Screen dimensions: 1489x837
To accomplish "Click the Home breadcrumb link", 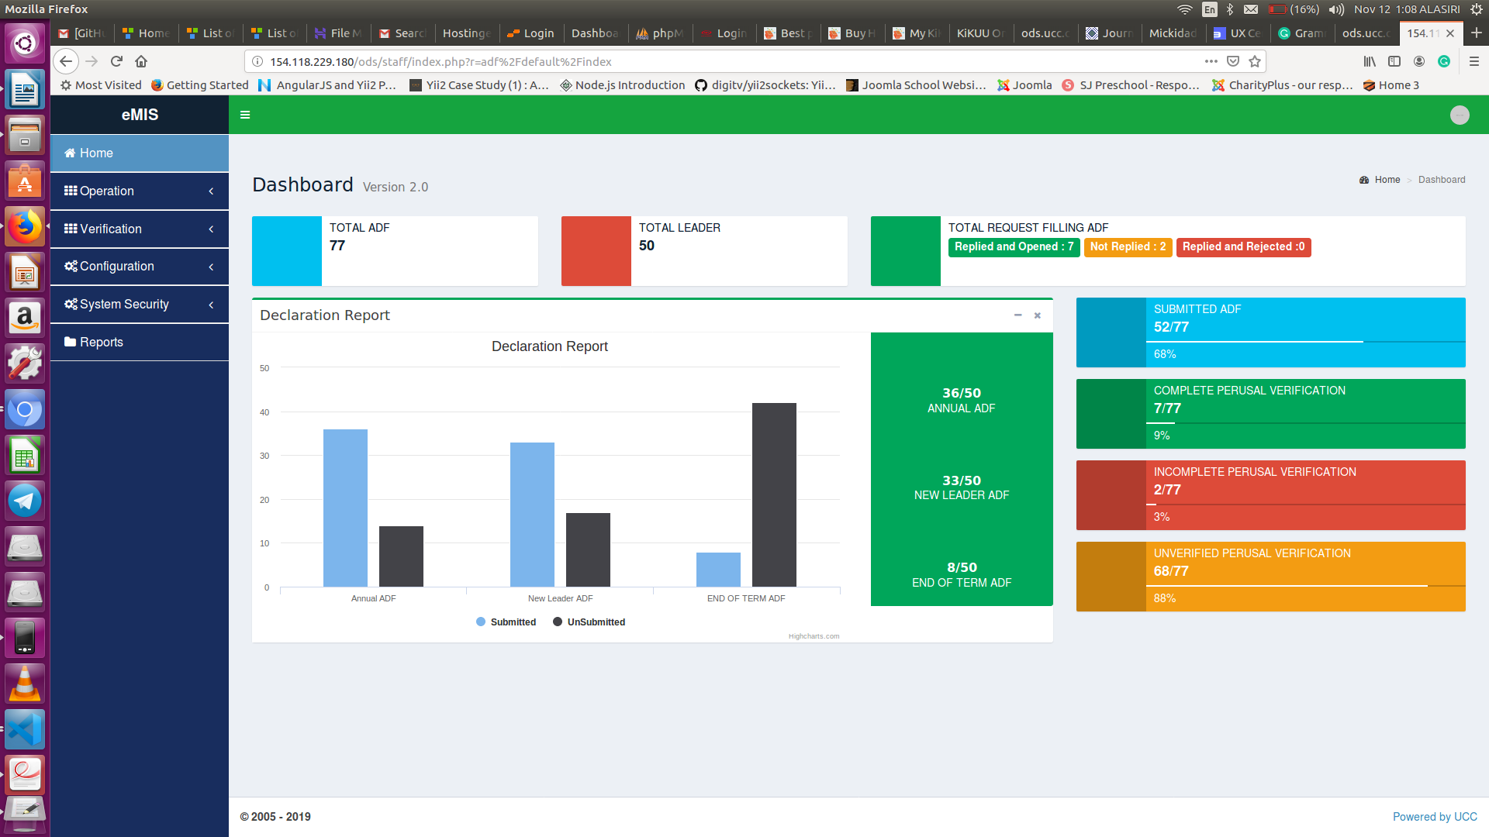I will pos(1387,180).
